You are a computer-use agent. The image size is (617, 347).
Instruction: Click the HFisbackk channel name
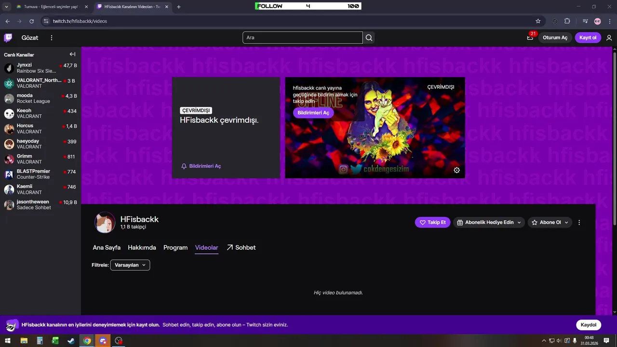tap(139, 219)
